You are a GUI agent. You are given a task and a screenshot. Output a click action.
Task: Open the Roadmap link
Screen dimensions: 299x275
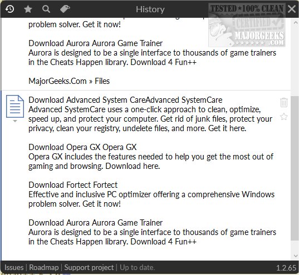pyautogui.click(x=44, y=267)
